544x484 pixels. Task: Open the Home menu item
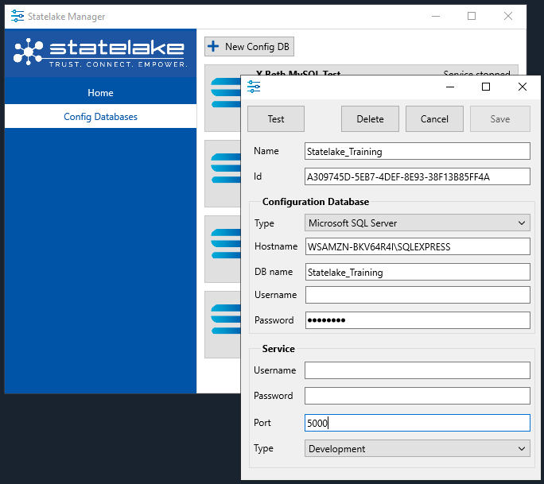click(100, 92)
